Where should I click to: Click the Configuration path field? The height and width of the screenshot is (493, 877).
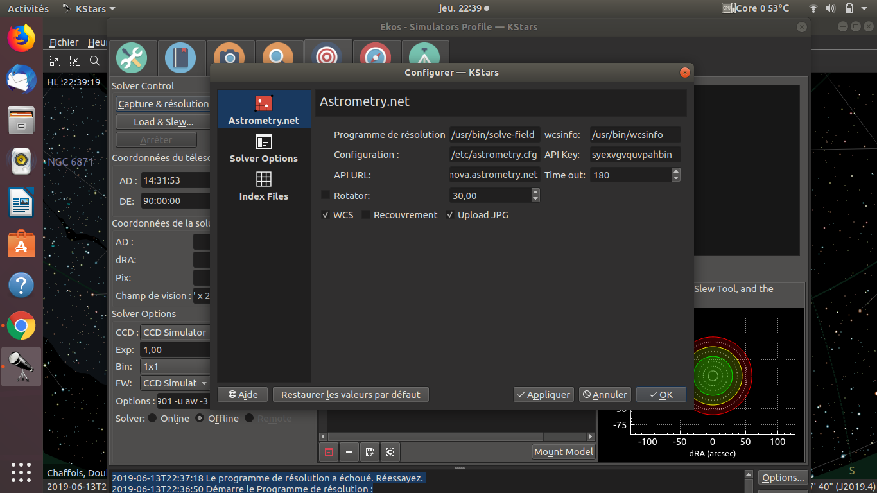(x=495, y=155)
